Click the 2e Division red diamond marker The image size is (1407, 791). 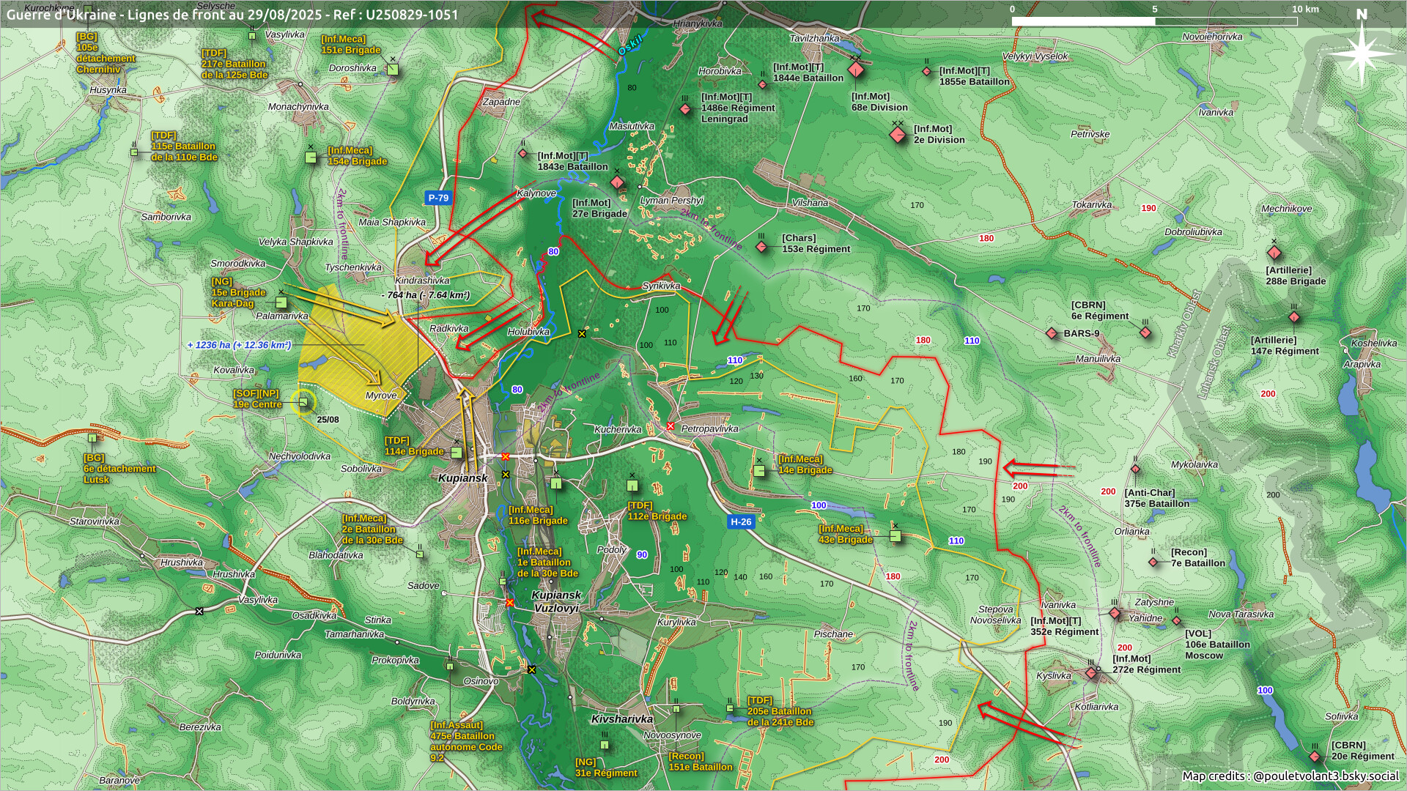pos(898,135)
